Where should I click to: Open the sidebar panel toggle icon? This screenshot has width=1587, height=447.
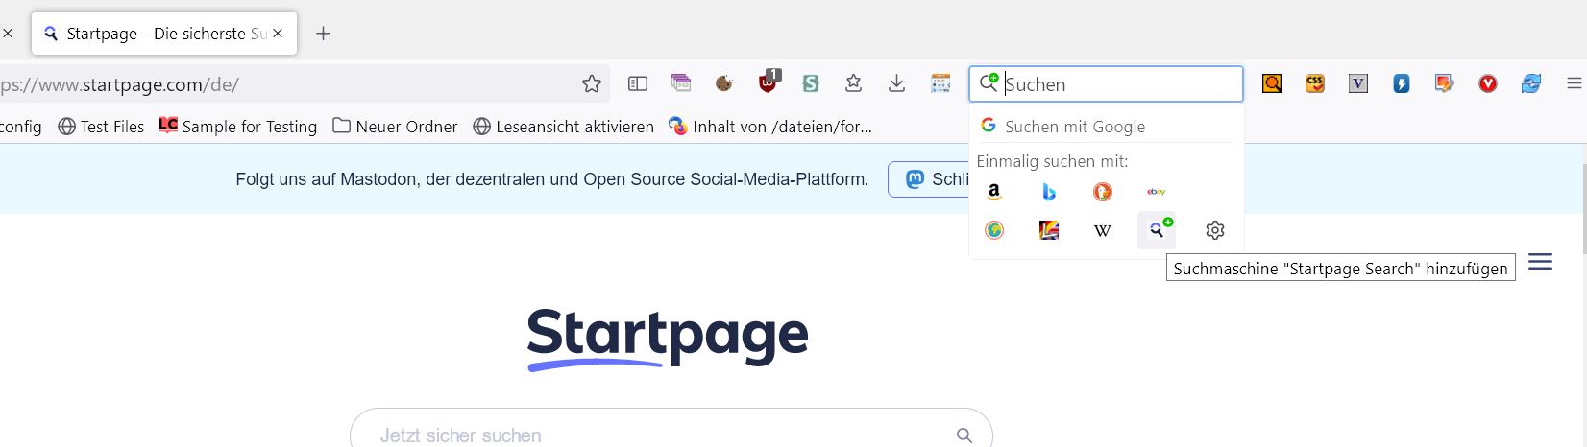click(638, 84)
